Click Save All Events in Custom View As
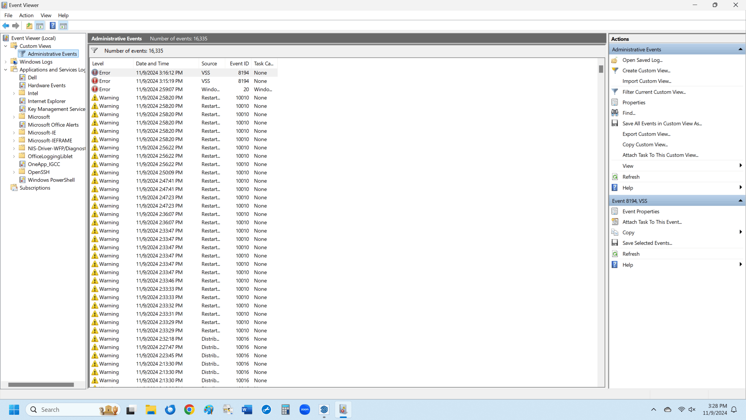Screen dimensions: 746x420 (662, 123)
